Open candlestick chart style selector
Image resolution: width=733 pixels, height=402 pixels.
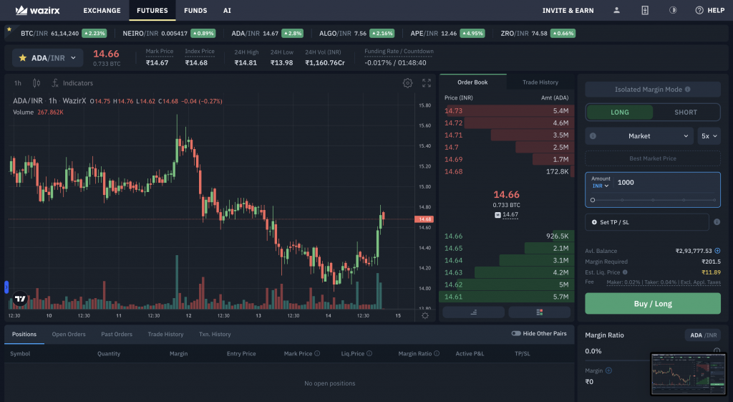click(37, 83)
